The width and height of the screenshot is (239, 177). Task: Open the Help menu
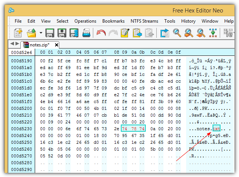tap(229, 21)
